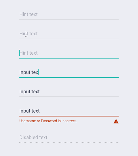Click the "Input text" value above the gray underline
The image size is (138, 156).
(29, 92)
